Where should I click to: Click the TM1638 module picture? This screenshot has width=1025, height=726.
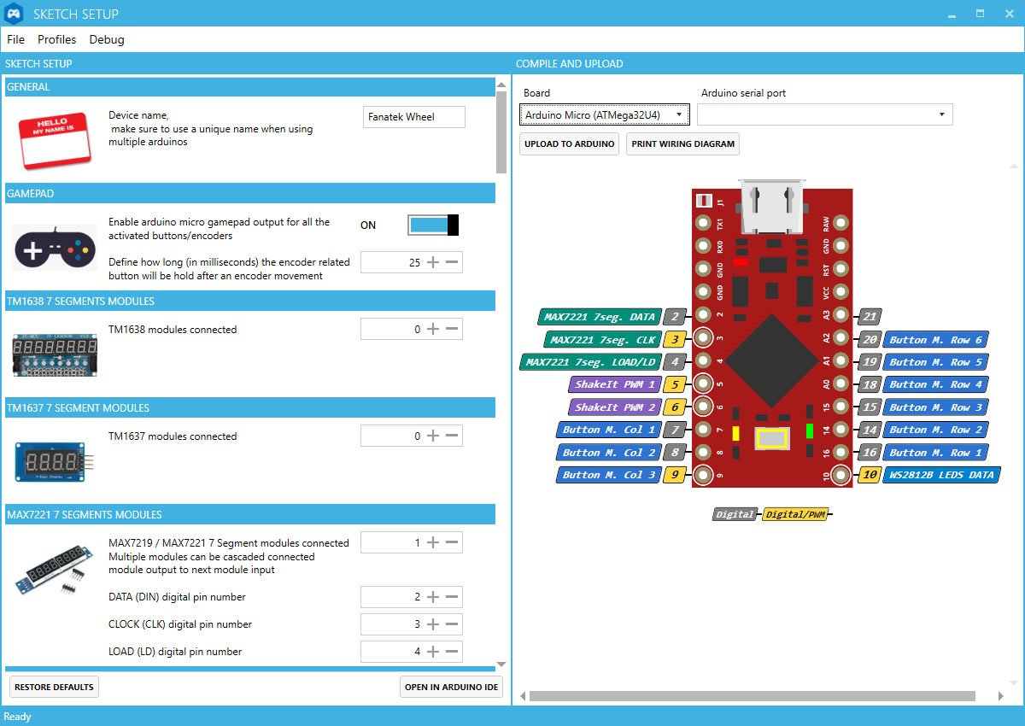coord(55,354)
